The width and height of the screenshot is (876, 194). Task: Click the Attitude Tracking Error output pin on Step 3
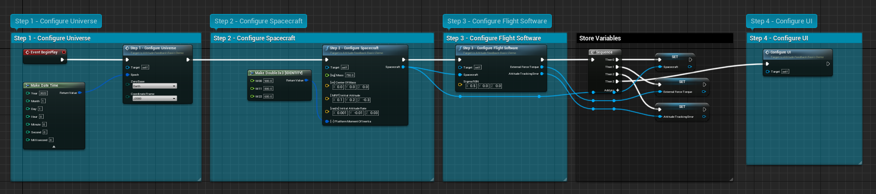[542, 74]
